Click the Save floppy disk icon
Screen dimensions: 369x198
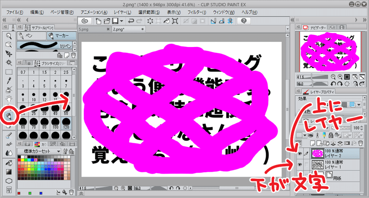pos(115,21)
